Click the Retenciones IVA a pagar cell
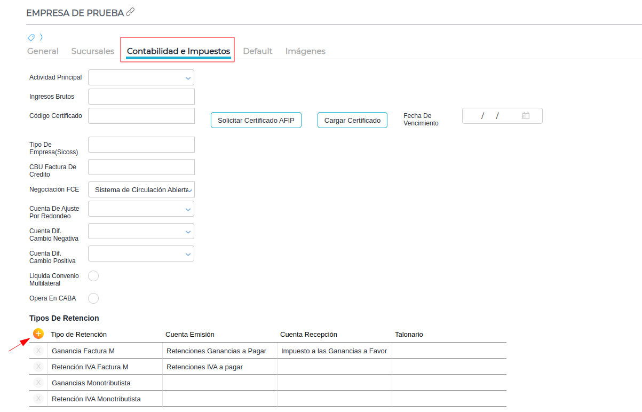The image size is (642, 412). pos(219,367)
